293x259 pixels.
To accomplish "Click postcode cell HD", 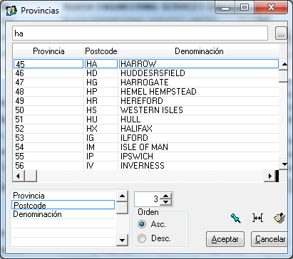I will pyautogui.click(x=101, y=73).
